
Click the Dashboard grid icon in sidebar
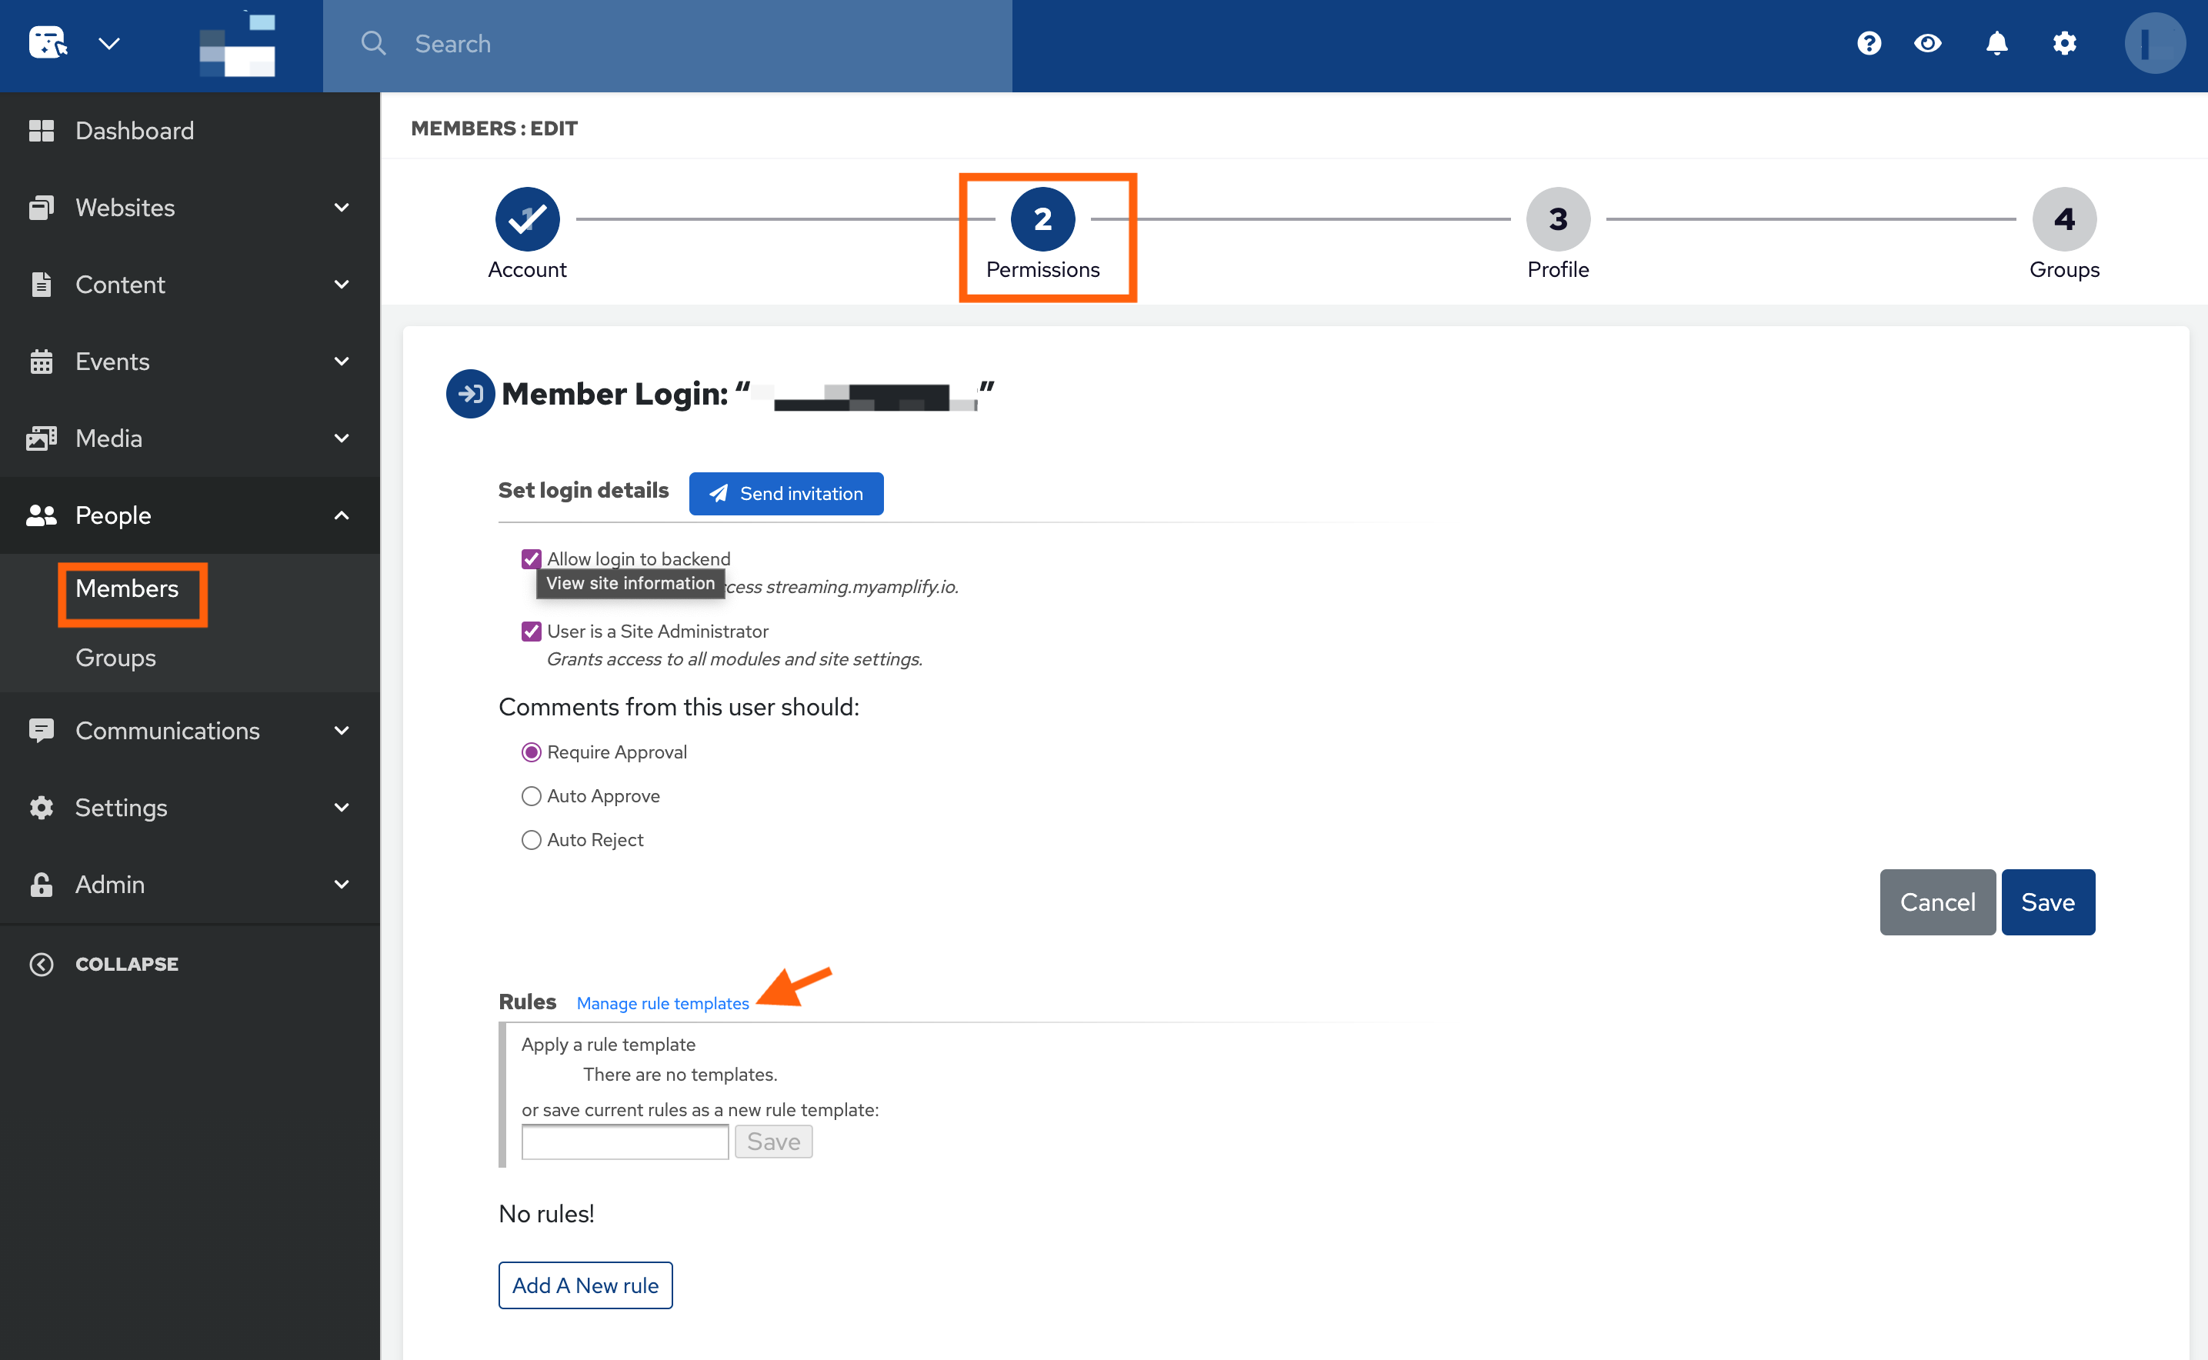(42, 132)
